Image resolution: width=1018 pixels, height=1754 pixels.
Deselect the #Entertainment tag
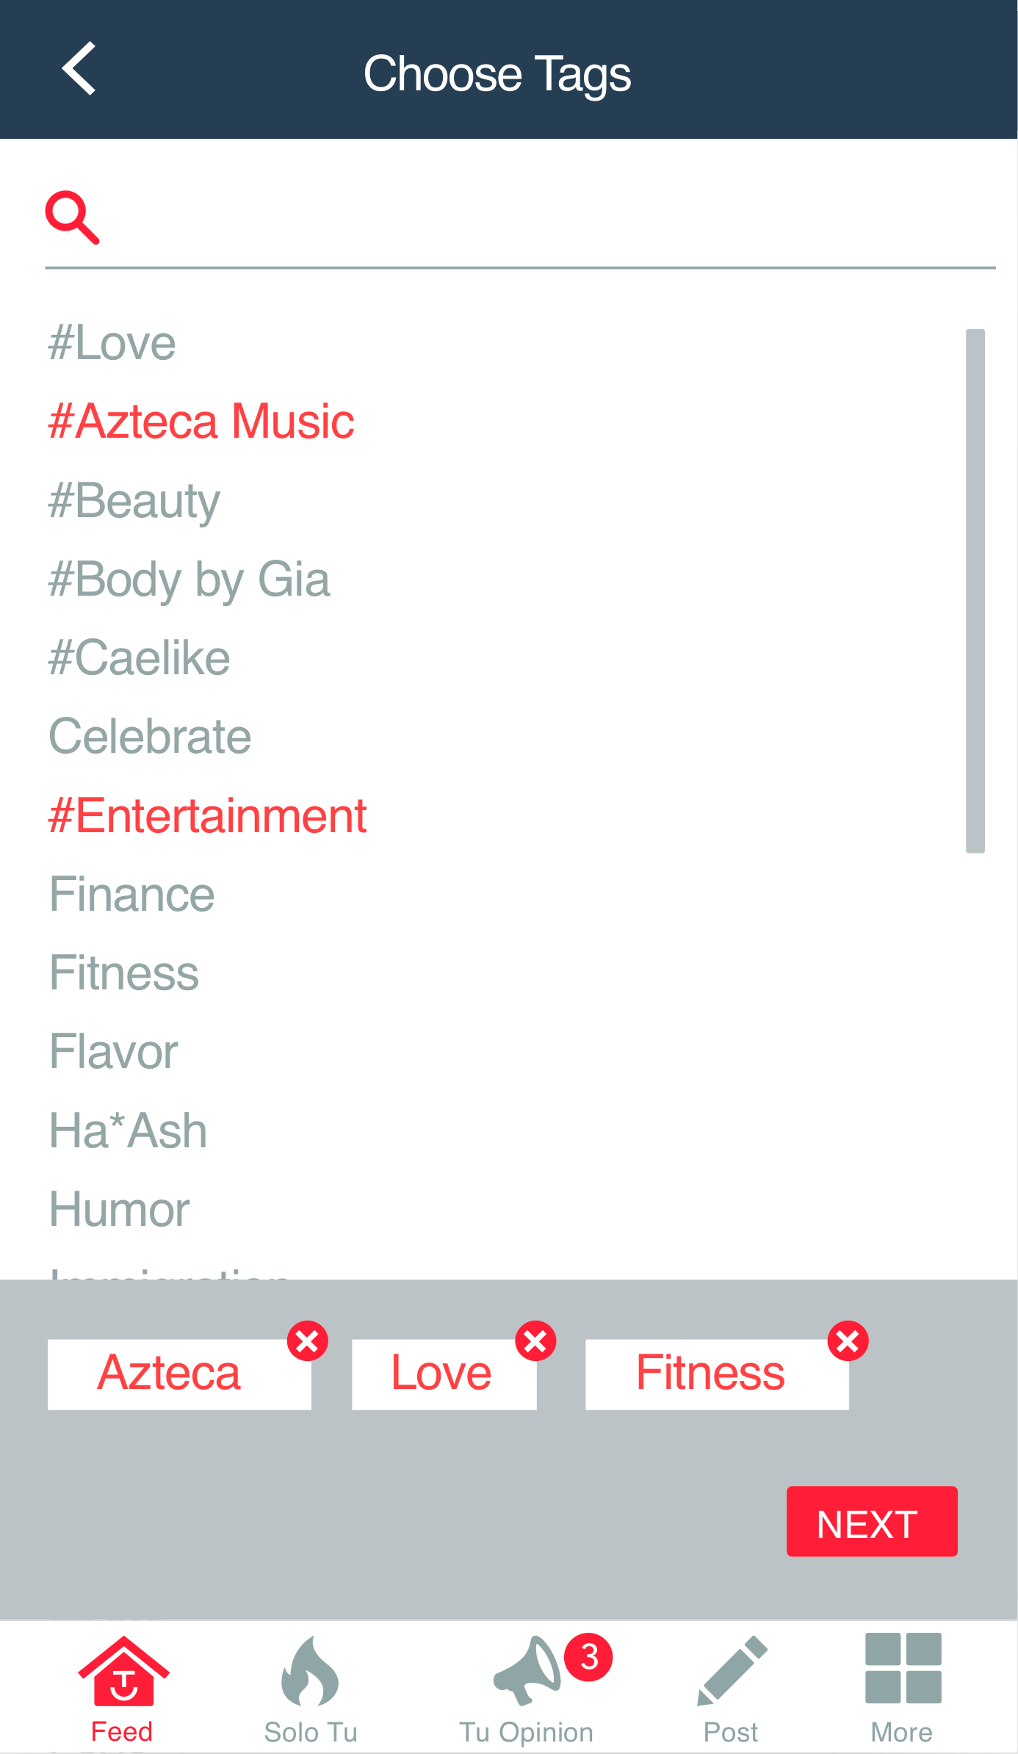click(207, 816)
